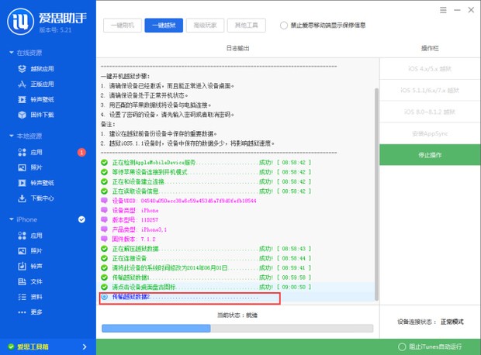The width and height of the screenshot is (481, 355).
Task: Click the 日志输出 column header
Action: click(237, 48)
